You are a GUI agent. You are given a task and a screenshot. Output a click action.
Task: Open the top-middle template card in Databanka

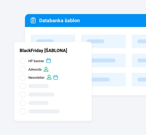point(103,41)
